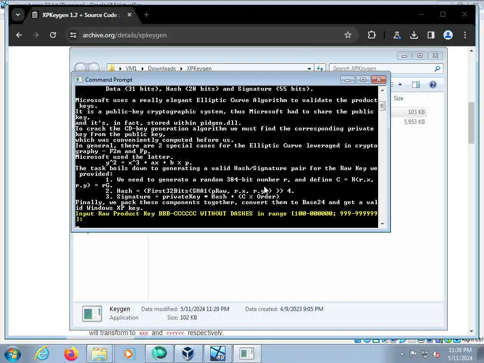Click the Keygen application icon in details pane
The width and height of the screenshot is (484, 363).
point(92,313)
